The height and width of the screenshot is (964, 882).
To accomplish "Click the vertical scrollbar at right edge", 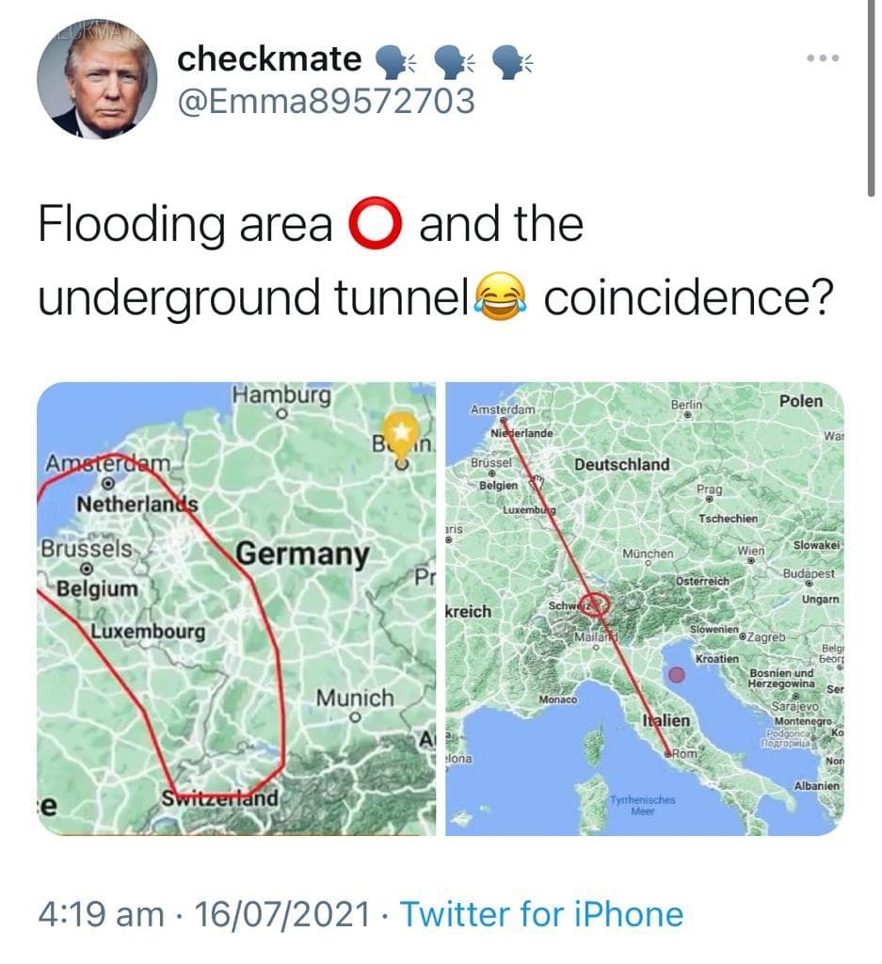I will [871, 98].
